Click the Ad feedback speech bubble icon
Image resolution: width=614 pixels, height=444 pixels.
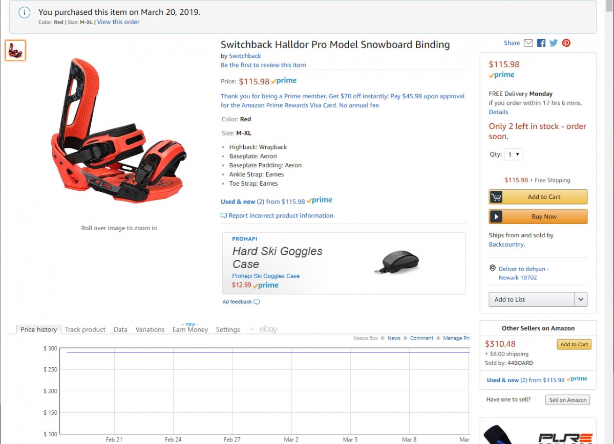257,302
